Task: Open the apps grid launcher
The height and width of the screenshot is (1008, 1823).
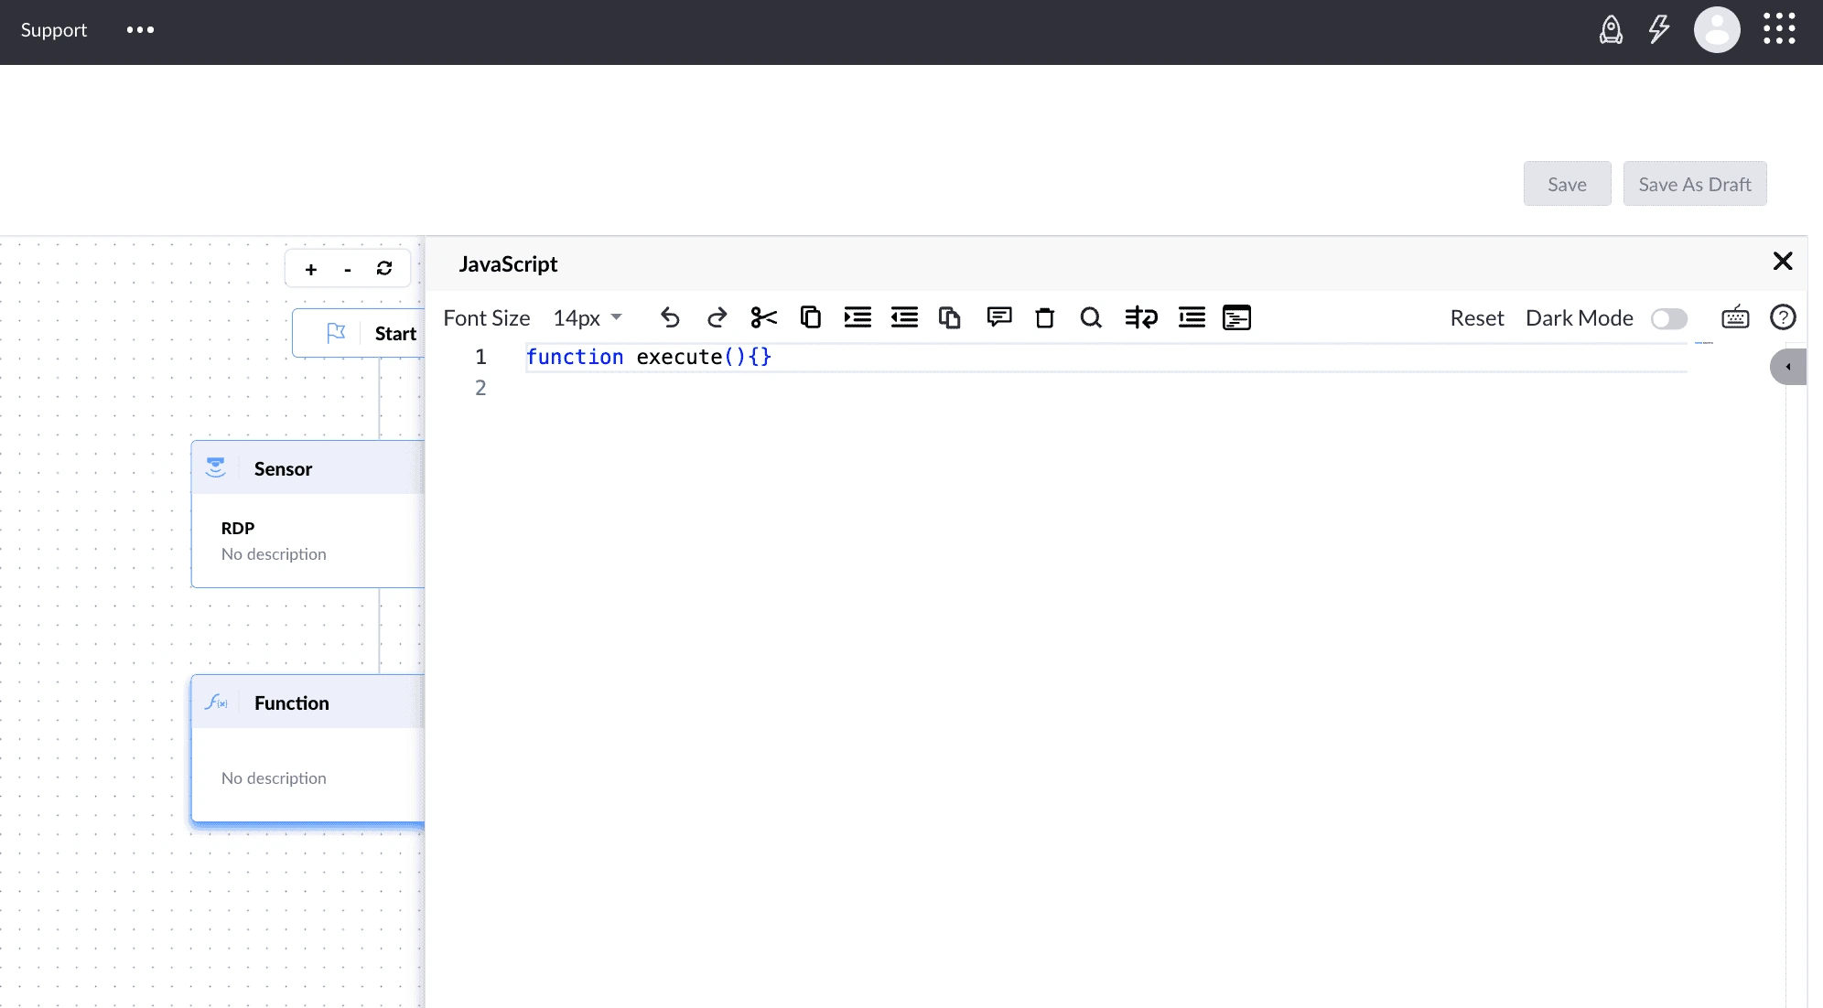Action: pyautogui.click(x=1779, y=28)
